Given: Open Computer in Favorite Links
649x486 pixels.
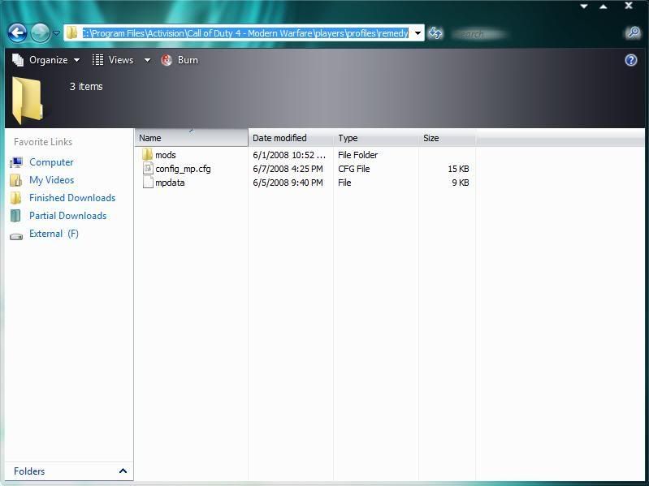Looking at the screenshot, I should [51, 162].
